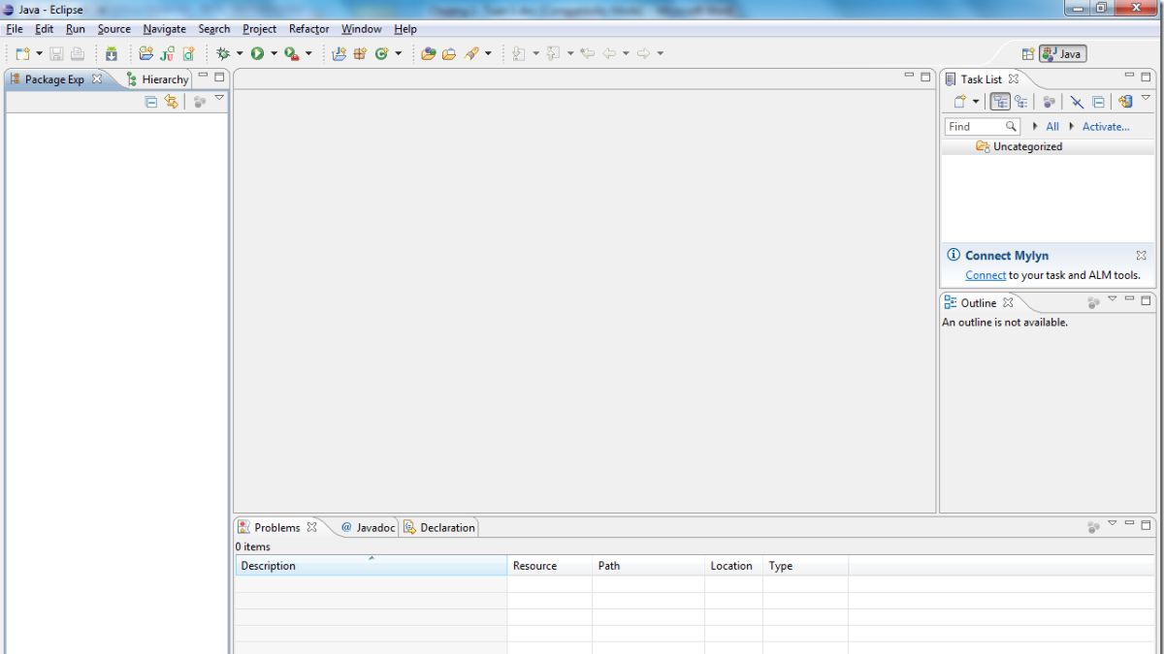Click the New wizard icon in the toolbar

click(x=22, y=54)
